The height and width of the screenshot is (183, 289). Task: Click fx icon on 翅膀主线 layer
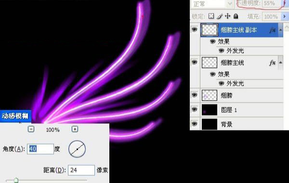click(273, 63)
